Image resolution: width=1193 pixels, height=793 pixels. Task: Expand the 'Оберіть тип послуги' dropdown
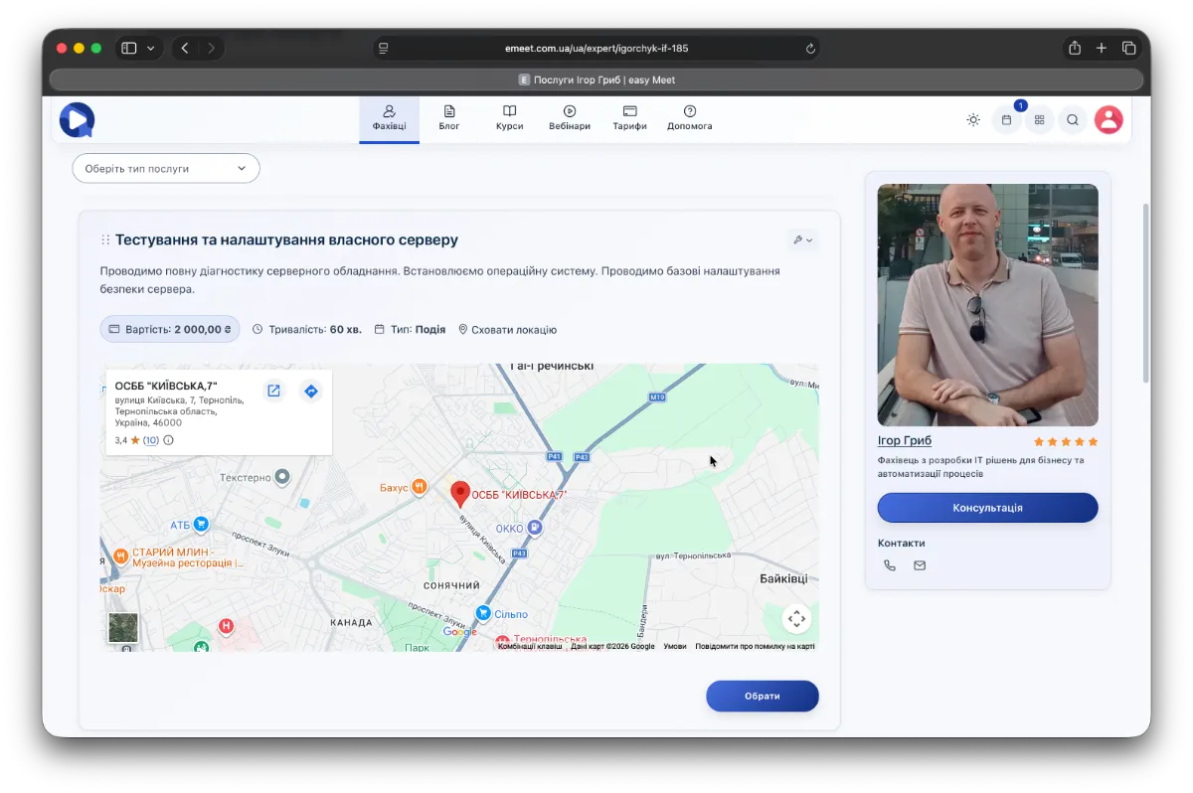point(166,169)
